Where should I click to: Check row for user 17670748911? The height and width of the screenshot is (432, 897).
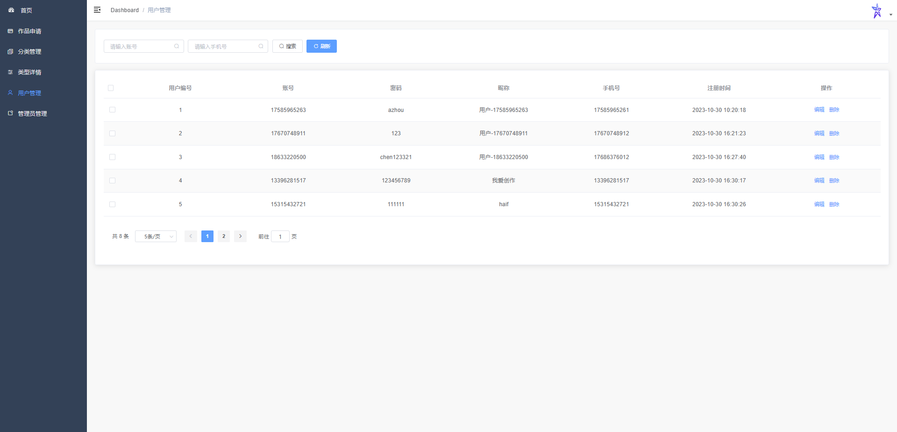[112, 133]
